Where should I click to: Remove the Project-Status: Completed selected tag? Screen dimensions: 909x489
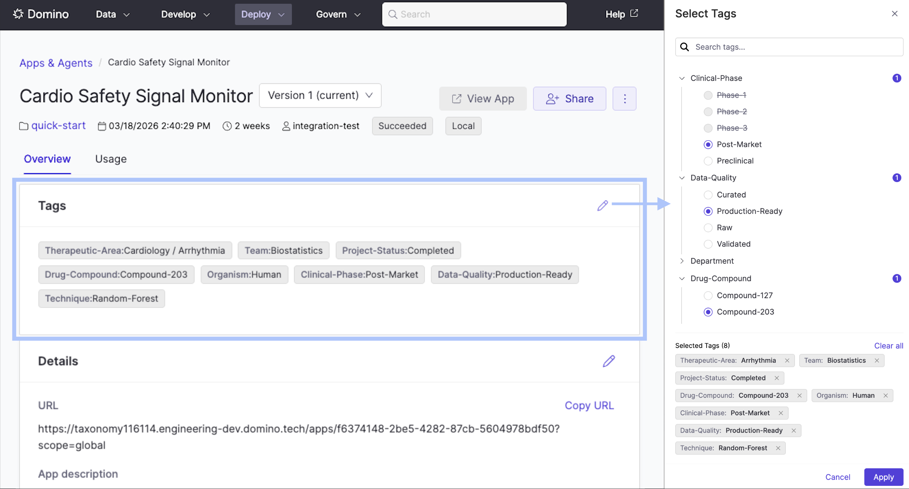coord(776,378)
